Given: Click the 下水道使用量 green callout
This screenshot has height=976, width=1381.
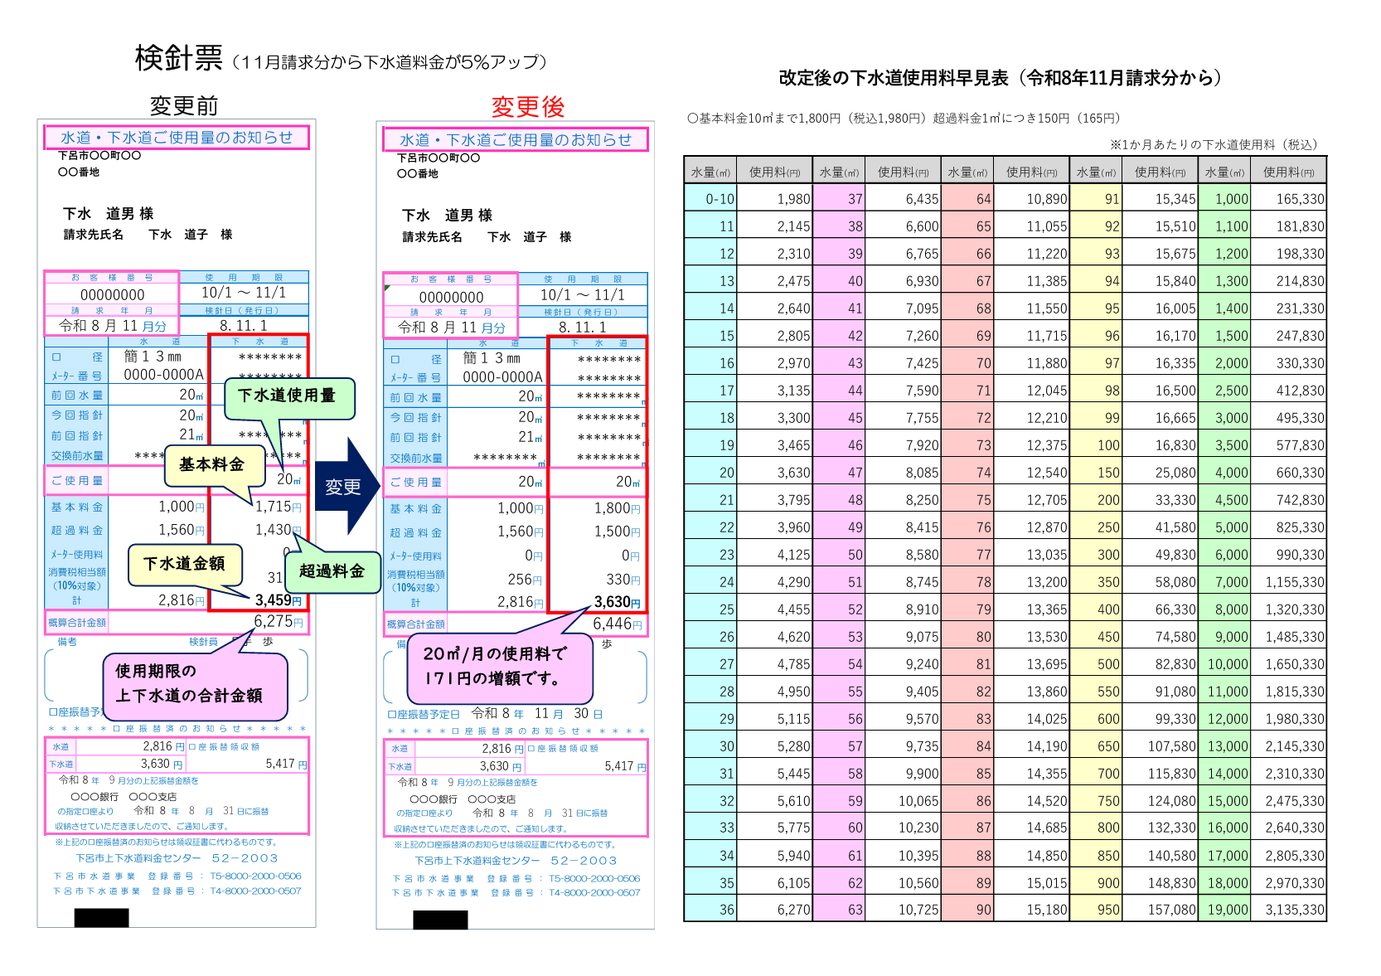Looking at the screenshot, I should click(289, 398).
